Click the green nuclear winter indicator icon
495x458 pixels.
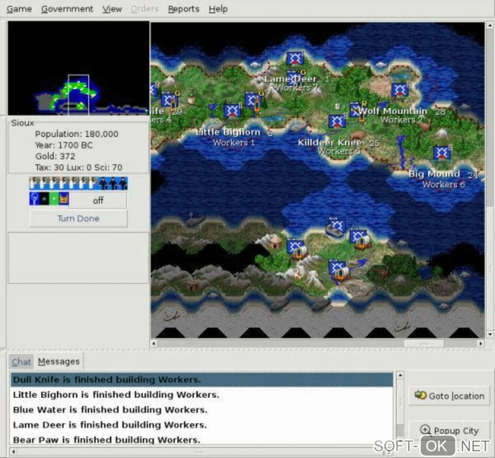(x=54, y=199)
